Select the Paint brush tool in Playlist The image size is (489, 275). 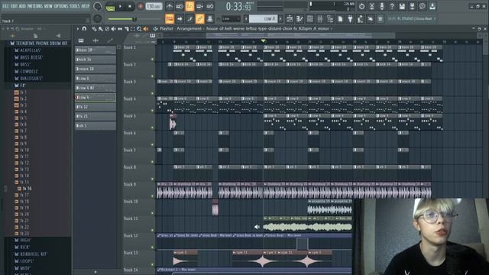[x=100, y=29]
